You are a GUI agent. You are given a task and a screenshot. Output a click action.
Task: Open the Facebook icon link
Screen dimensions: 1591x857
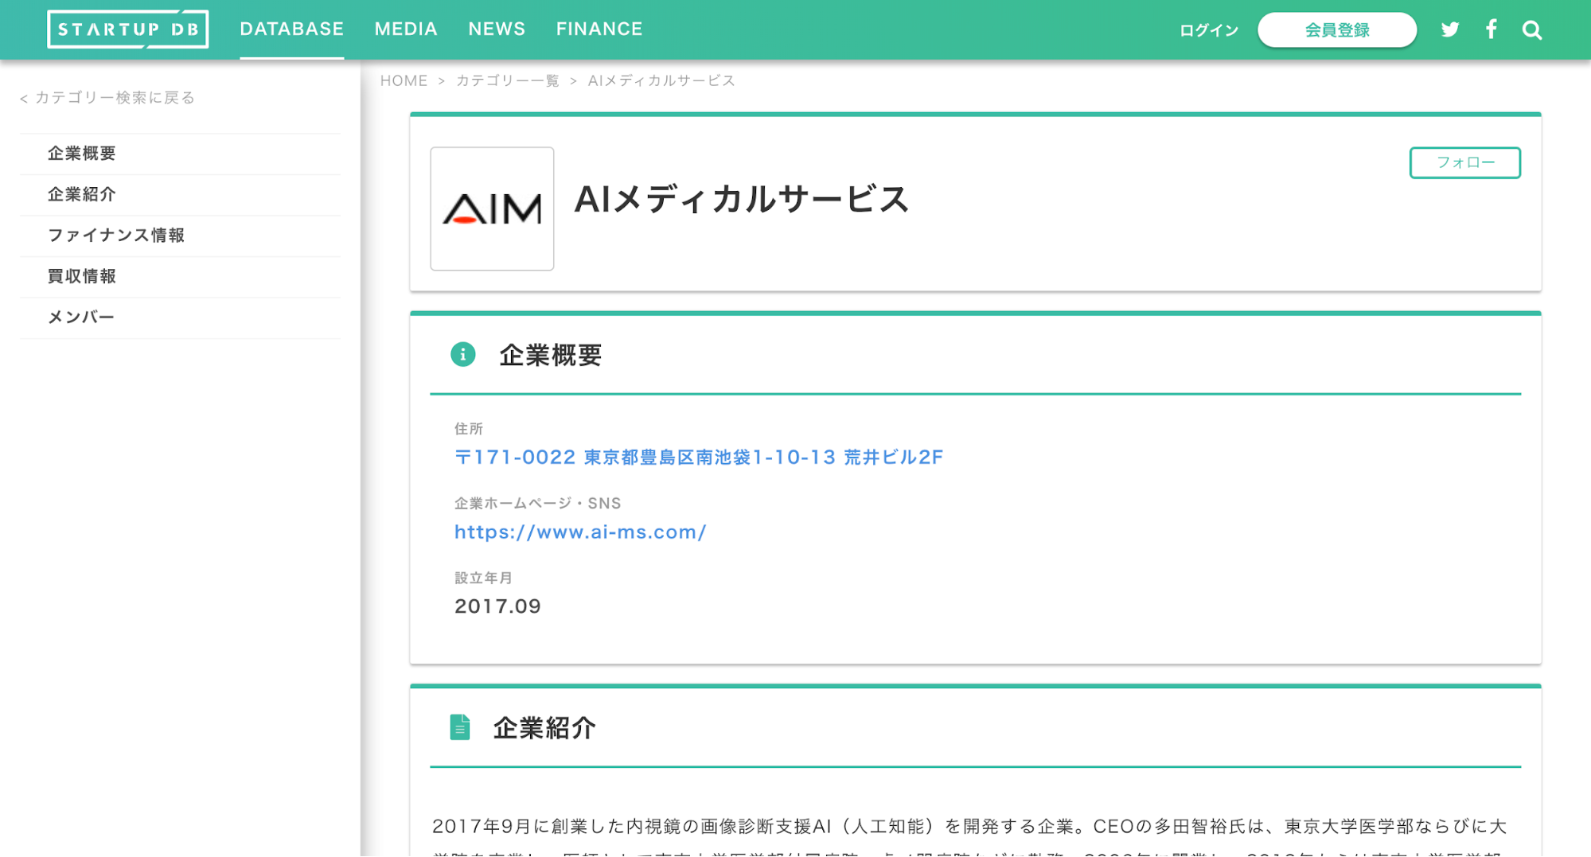1492,29
